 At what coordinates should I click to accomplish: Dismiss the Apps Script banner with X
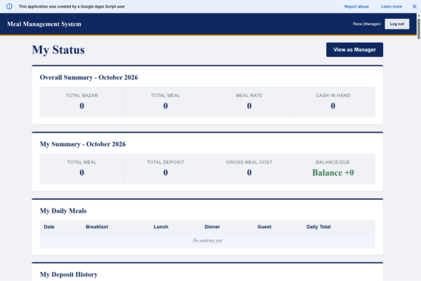click(414, 6)
